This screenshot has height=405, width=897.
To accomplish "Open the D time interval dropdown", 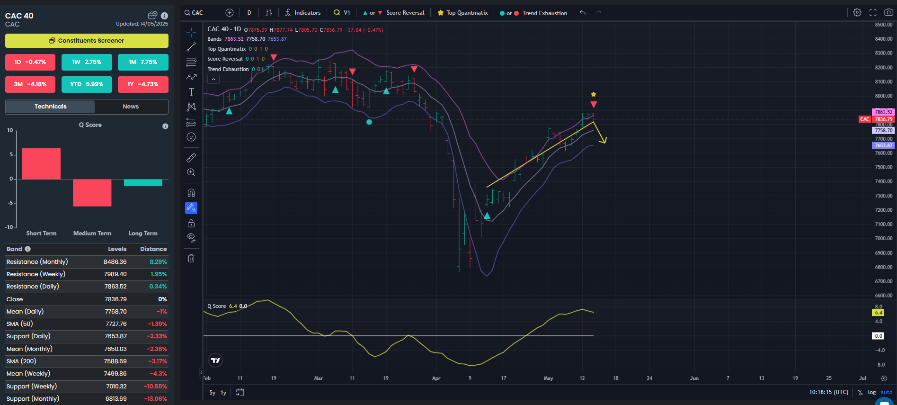I will pyautogui.click(x=249, y=13).
